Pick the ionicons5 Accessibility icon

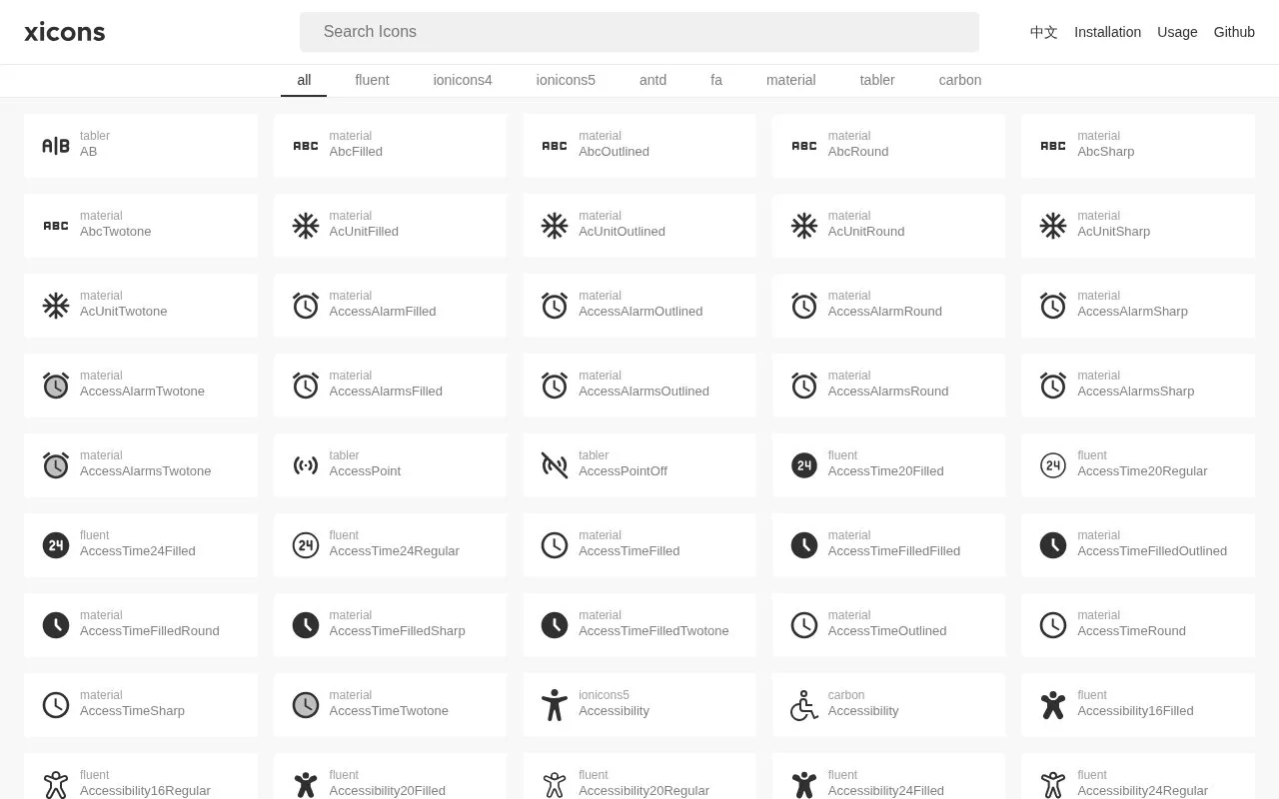[555, 705]
